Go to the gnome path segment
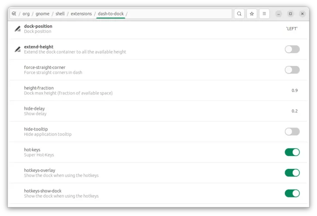Screen dimensions: 317x216 pyautogui.click(x=43, y=14)
